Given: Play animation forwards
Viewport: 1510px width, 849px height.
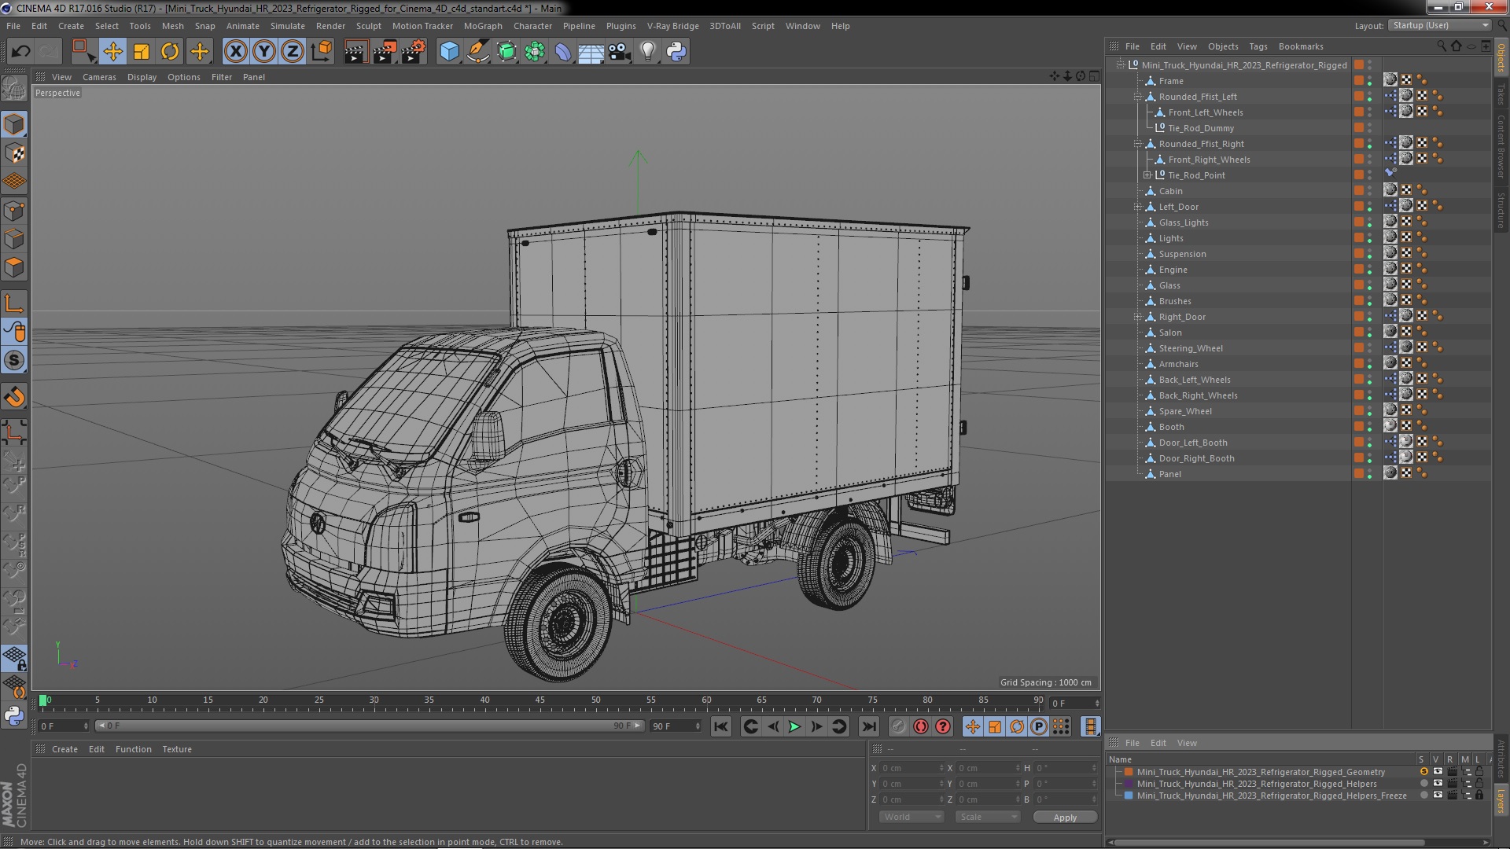Looking at the screenshot, I should [794, 727].
